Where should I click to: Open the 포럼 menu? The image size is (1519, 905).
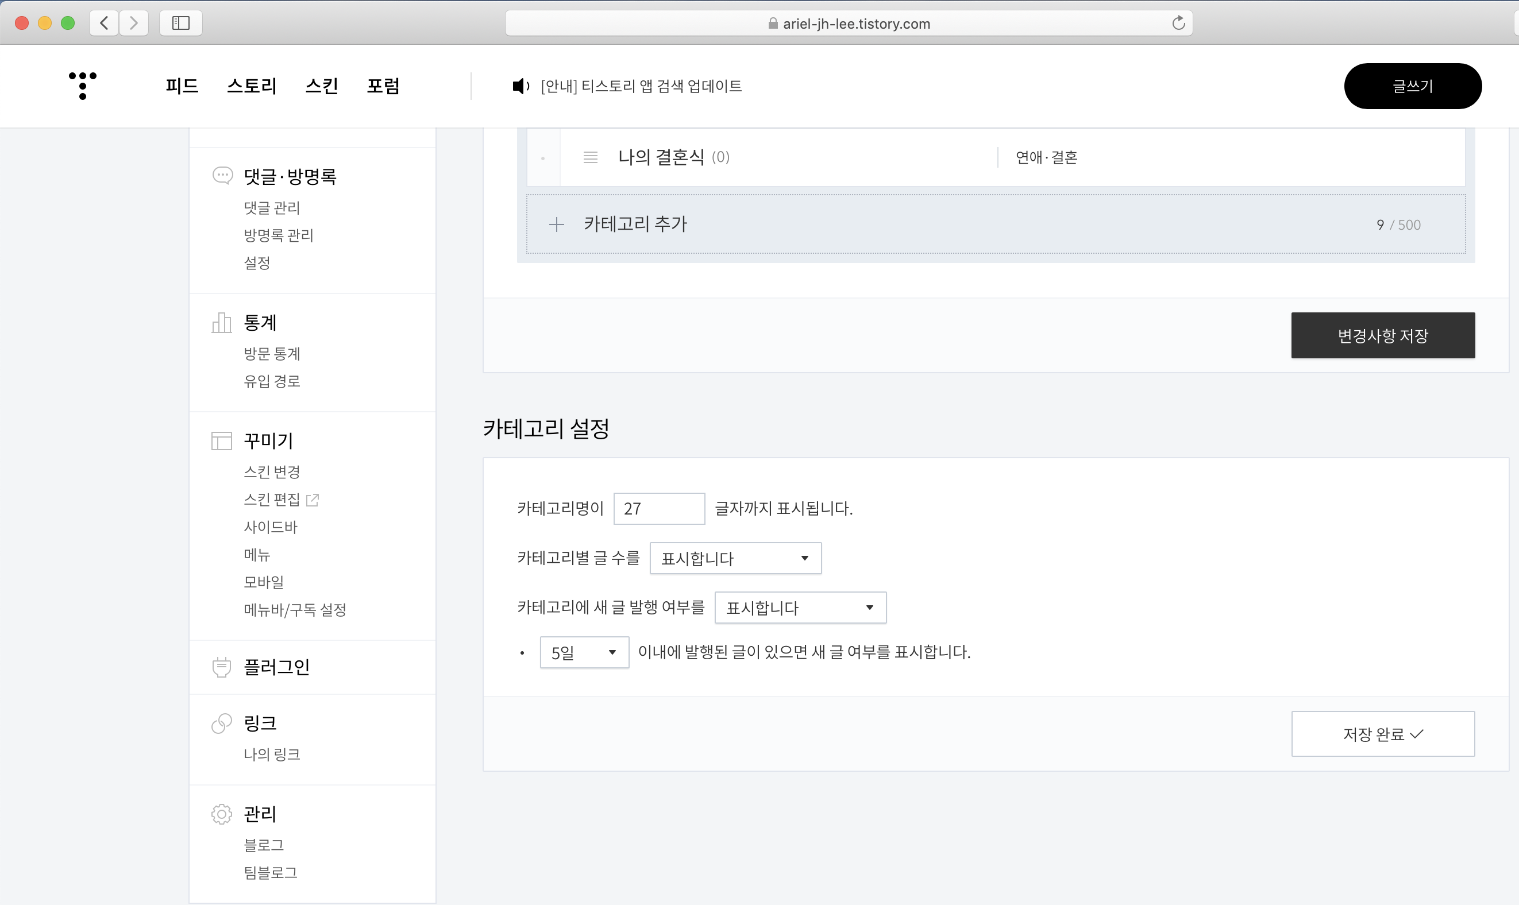click(383, 86)
